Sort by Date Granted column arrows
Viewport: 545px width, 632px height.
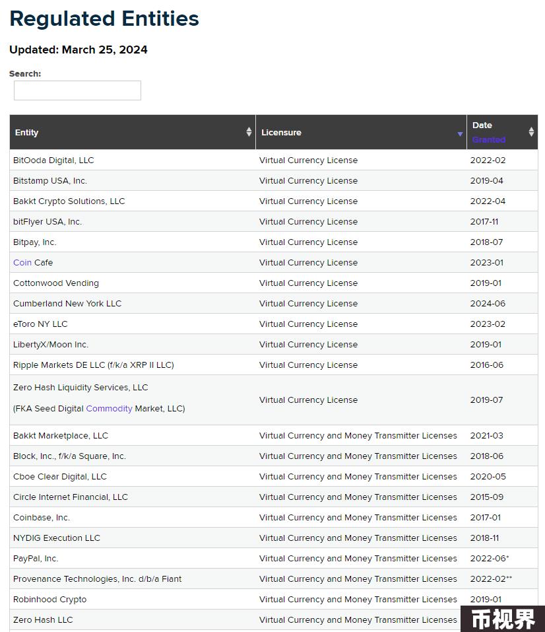[531, 132]
